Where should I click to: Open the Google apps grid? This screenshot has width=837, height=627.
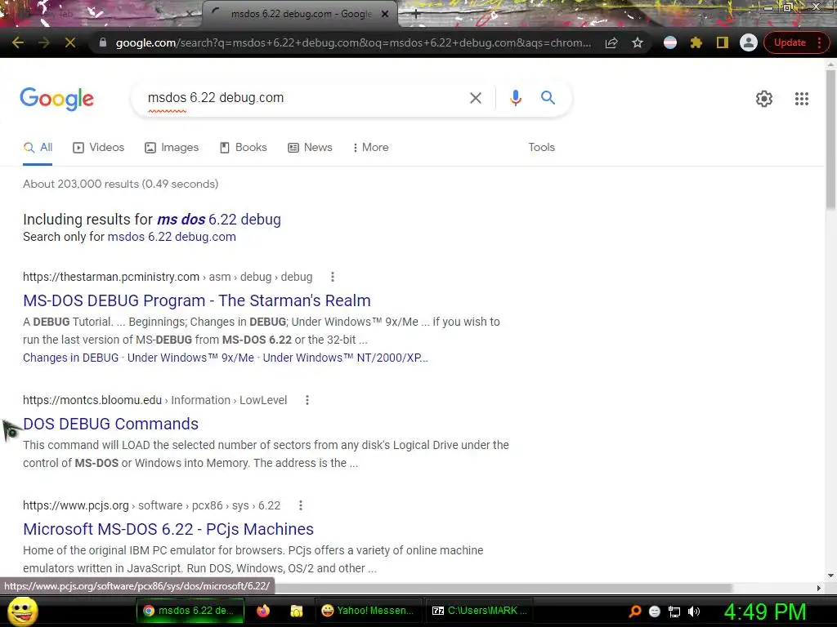(x=801, y=99)
